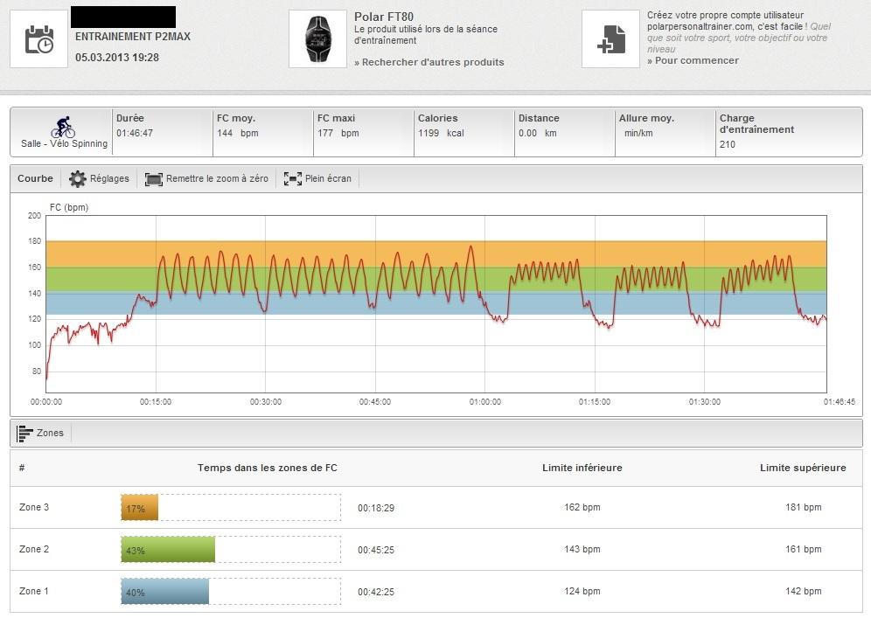Screen dimensions: 871x625
Task: Select the Zones section tab
Action: tap(40, 433)
